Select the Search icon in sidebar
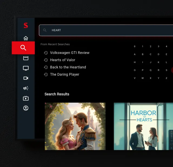Image resolution: width=173 pixels, height=167 pixels. (x=23, y=48)
